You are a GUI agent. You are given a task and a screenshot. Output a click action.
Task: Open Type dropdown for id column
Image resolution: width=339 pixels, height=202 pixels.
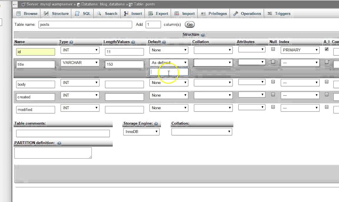[x=80, y=50]
